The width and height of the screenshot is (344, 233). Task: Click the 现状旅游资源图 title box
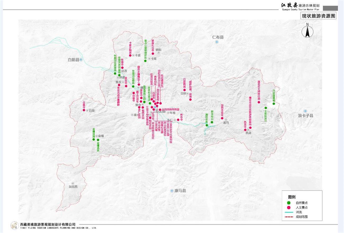tap(319, 16)
